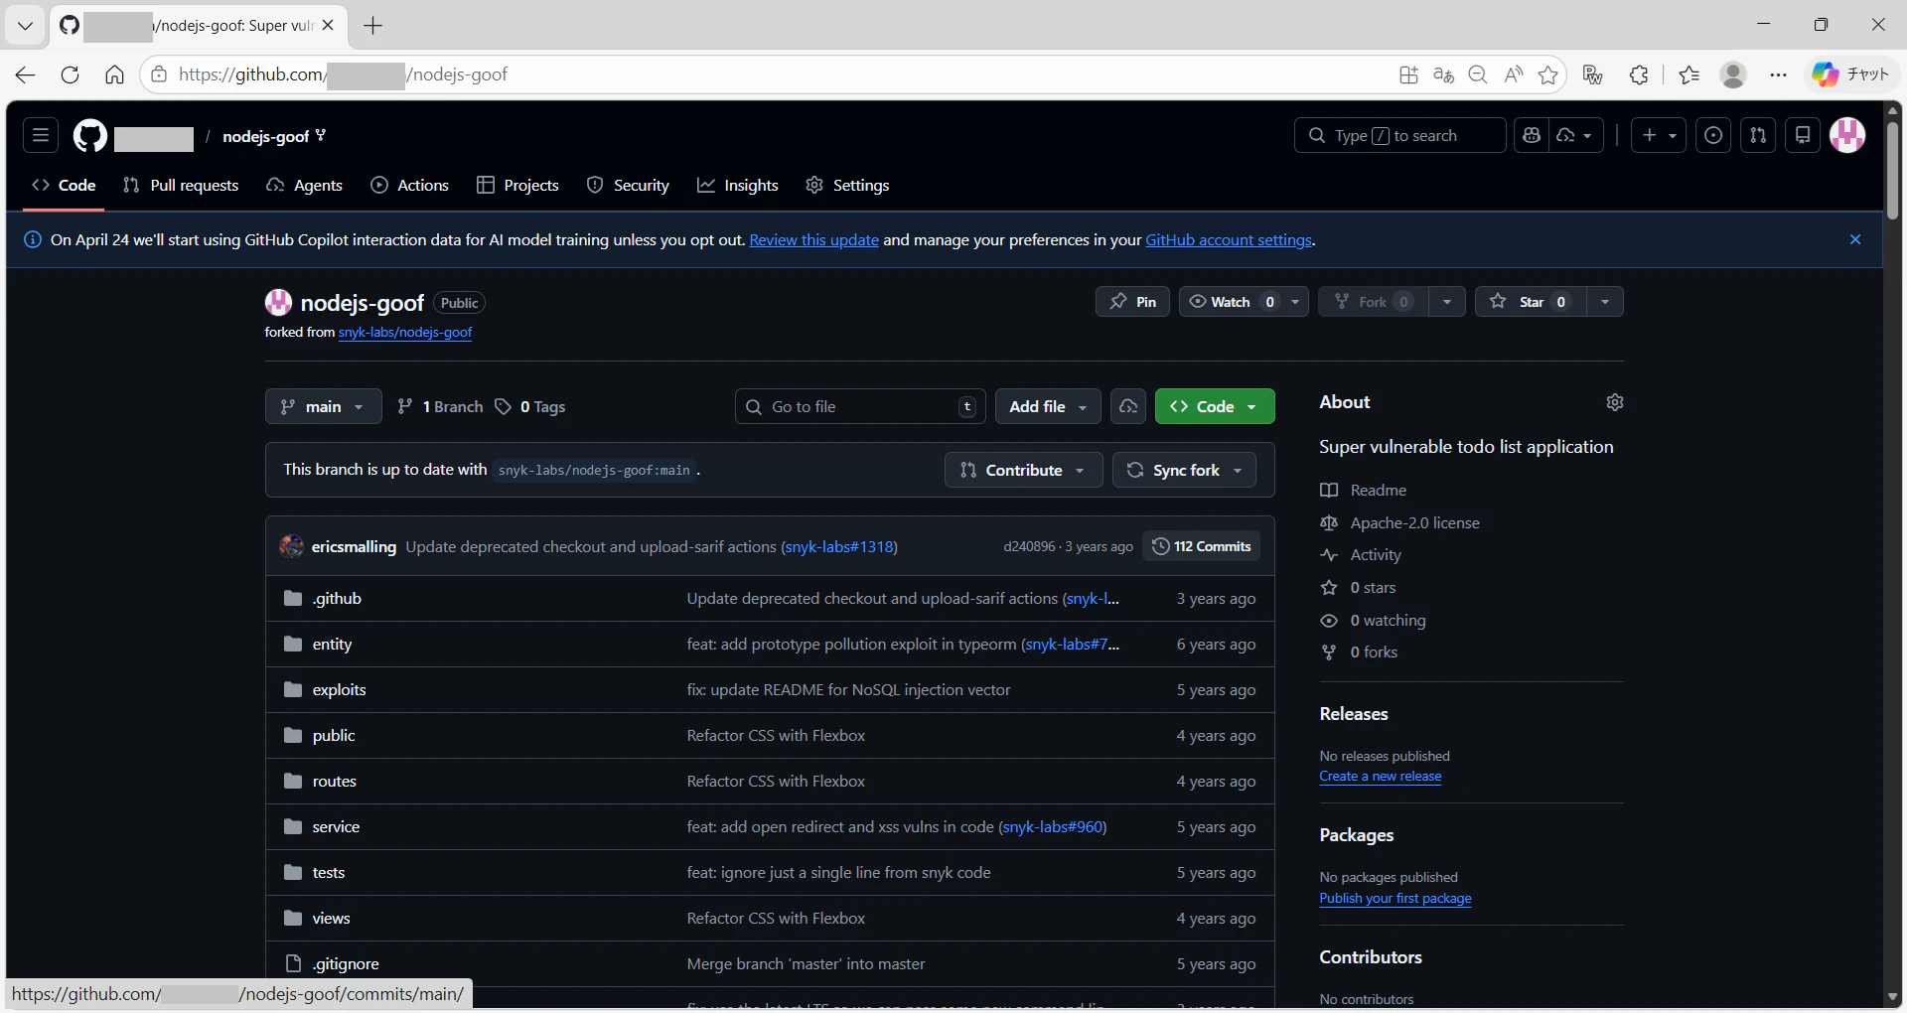Refresh the page in the browser
The image size is (1907, 1013).
(70, 74)
